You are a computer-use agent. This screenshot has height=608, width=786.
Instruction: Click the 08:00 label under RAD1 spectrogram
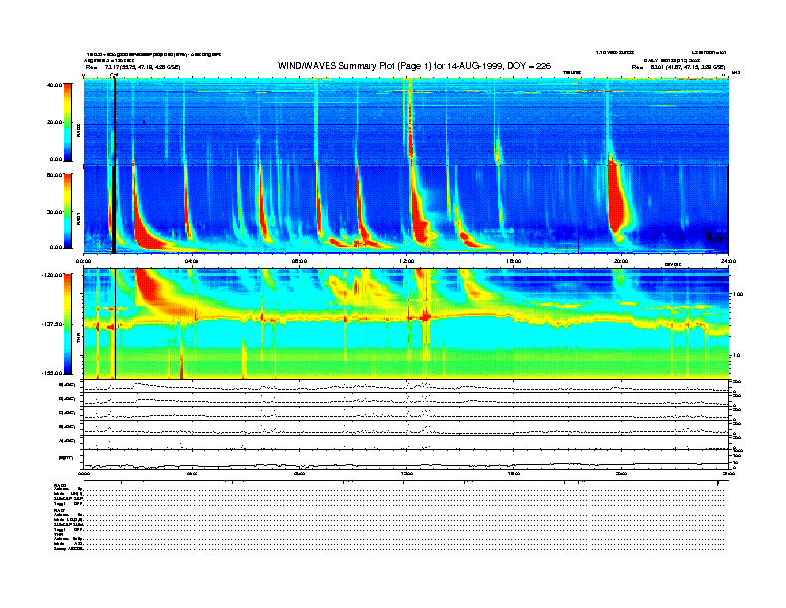[x=299, y=261]
